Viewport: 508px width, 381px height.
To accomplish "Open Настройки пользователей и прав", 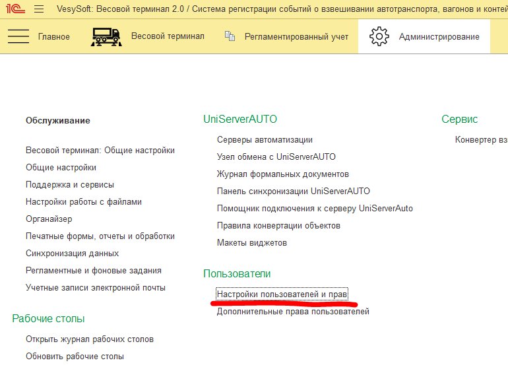I will pos(282,294).
